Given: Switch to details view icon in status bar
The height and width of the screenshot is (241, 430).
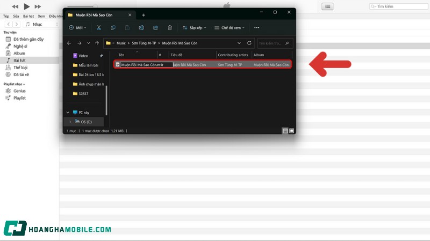Looking at the screenshot, I should (x=285, y=131).
